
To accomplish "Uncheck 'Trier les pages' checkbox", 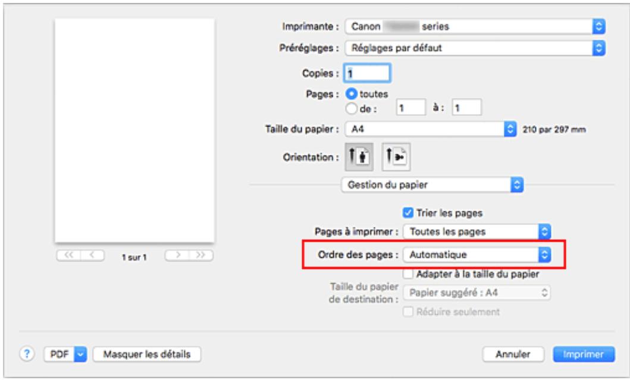I will (408, 213).
